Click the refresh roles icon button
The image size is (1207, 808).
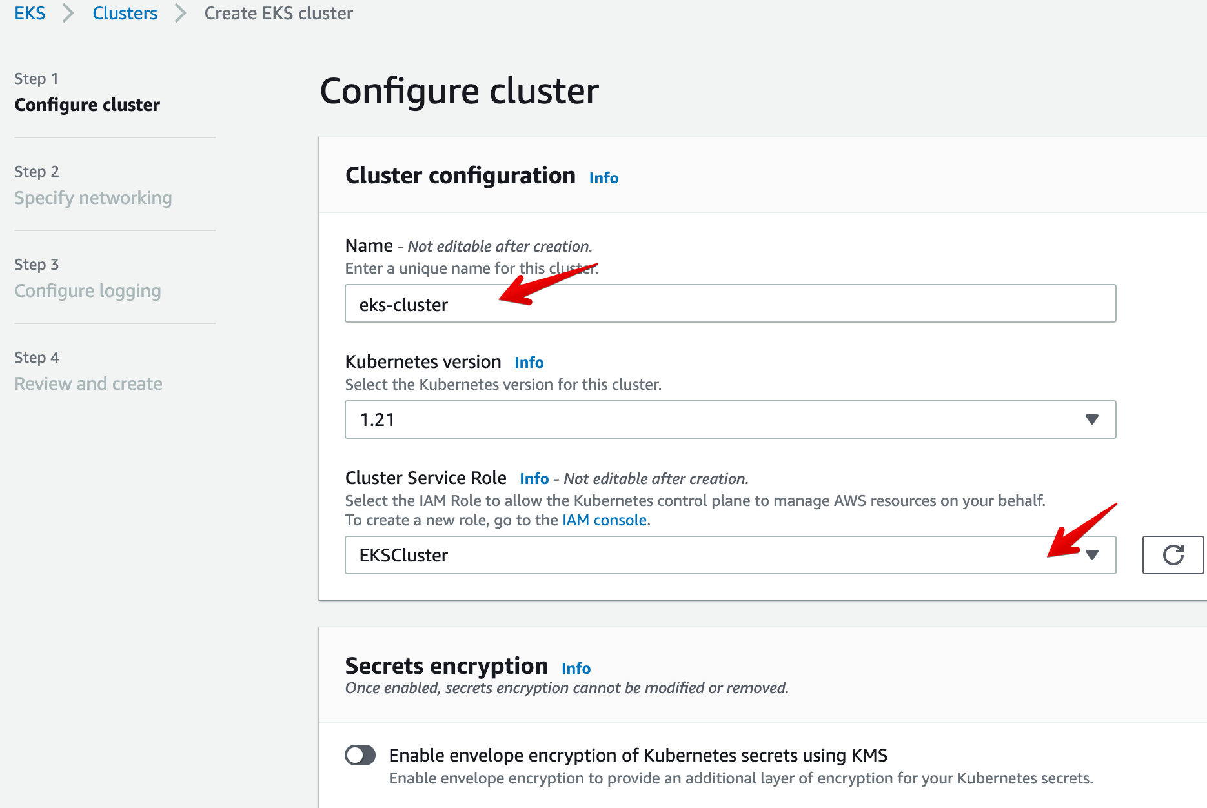tap(1172, 555)
